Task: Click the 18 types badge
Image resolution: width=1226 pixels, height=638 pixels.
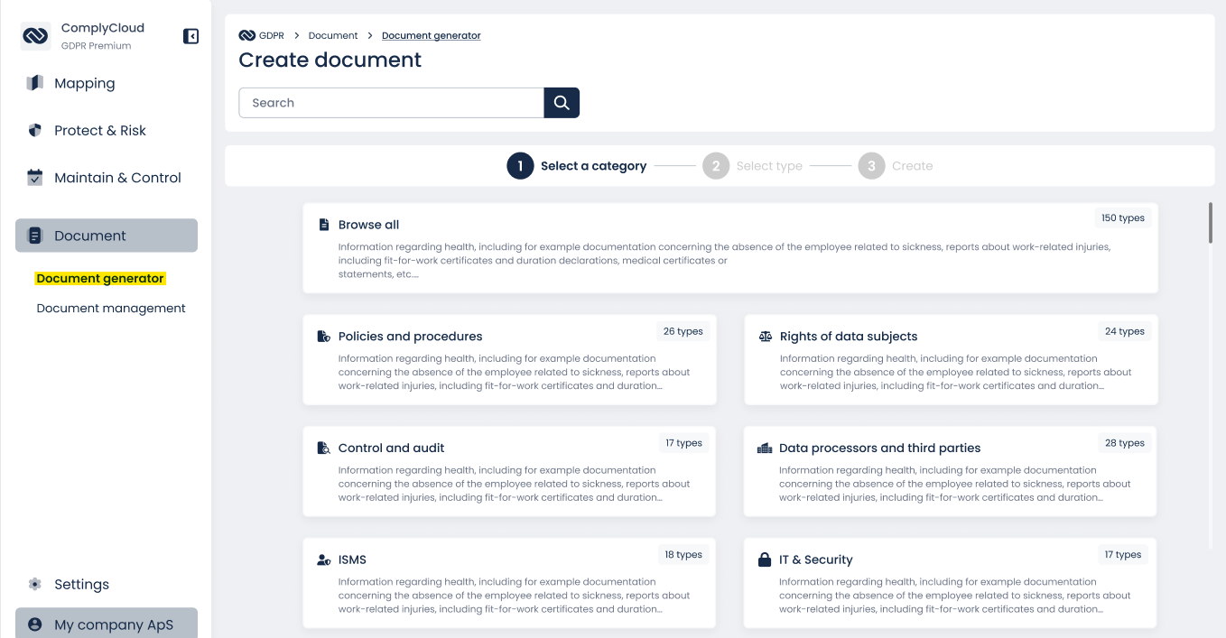Action: 684,555
